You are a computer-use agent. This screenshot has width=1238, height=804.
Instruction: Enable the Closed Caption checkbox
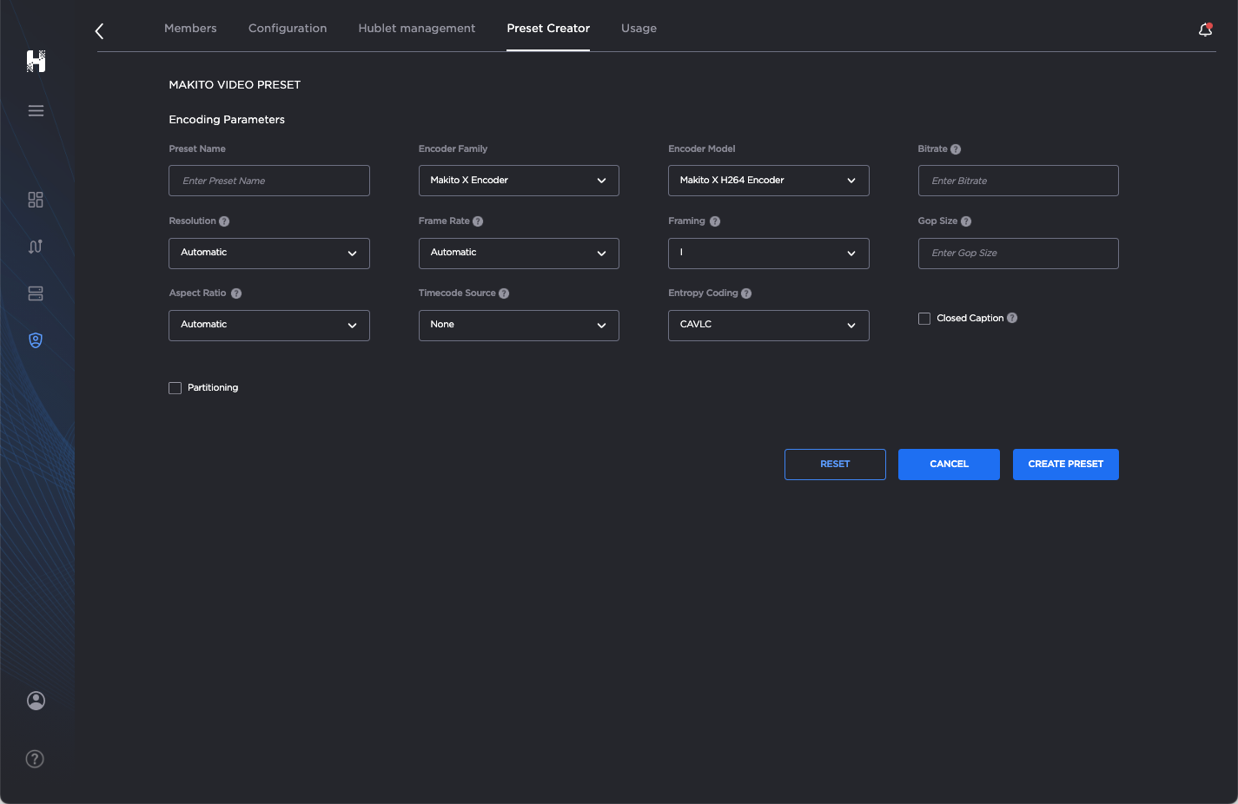(924, 318)
